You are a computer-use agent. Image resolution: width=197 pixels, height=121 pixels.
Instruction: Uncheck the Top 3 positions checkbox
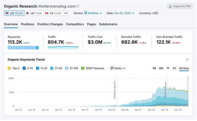coord(9,68)
